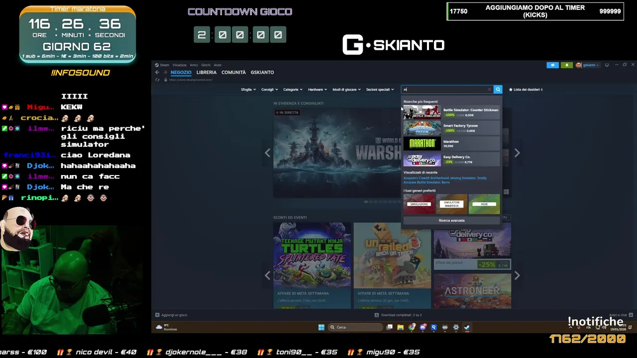The width and height of the screenshot is (637, 358).
Task: Select Marathon search result
Action: click(451, 144)
